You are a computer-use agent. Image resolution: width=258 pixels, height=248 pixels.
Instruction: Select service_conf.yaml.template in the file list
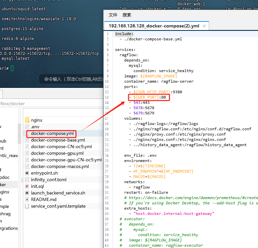[x=58, y=206]
